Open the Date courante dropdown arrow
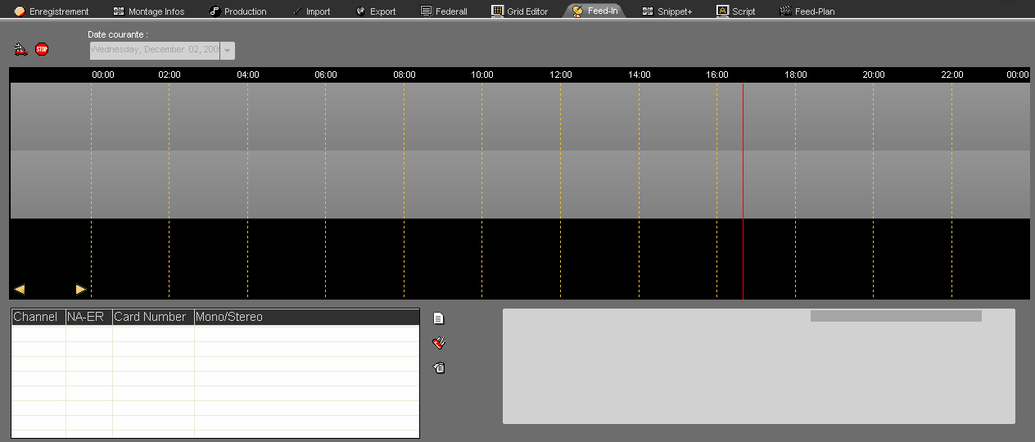 point(228,51)
